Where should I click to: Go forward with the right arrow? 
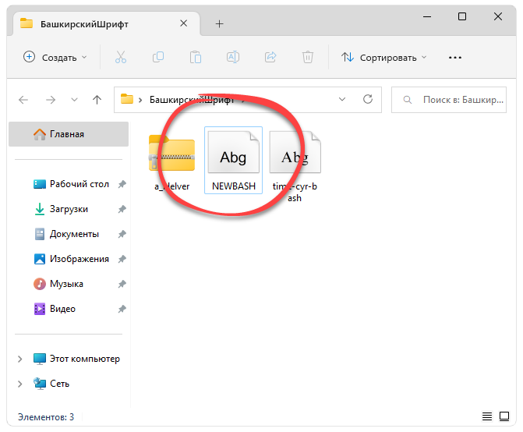(51, 100)
